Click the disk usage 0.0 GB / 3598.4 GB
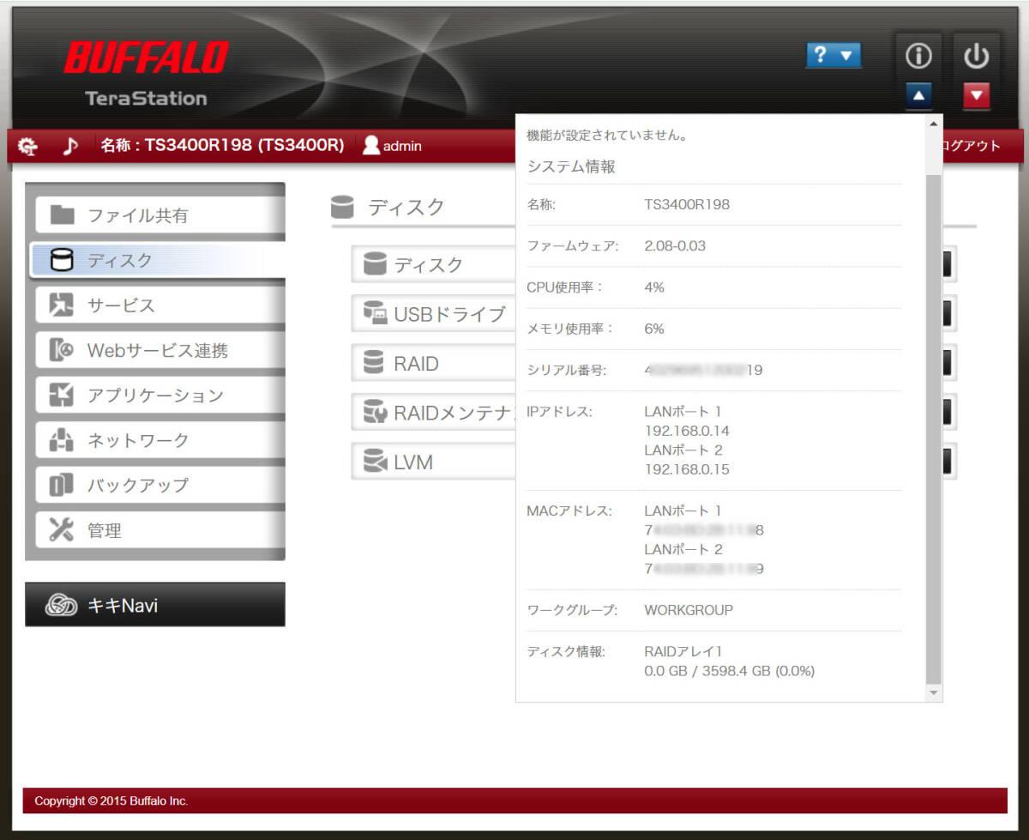The image size is (1029, 840). (x=729, y=671)
